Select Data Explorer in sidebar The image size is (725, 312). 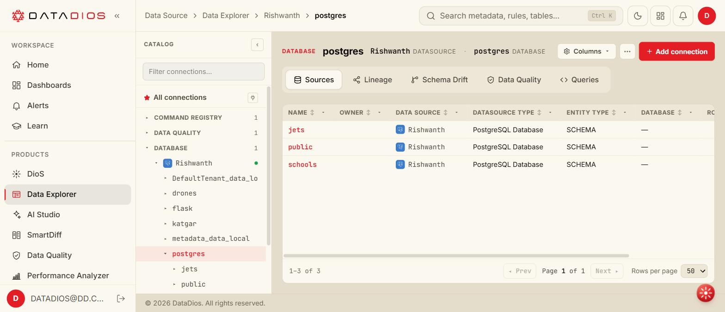(68, 194)
